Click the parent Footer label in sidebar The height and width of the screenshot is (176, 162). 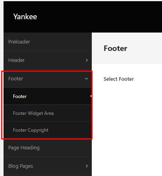pyautogui.click(x=16, y=79)
